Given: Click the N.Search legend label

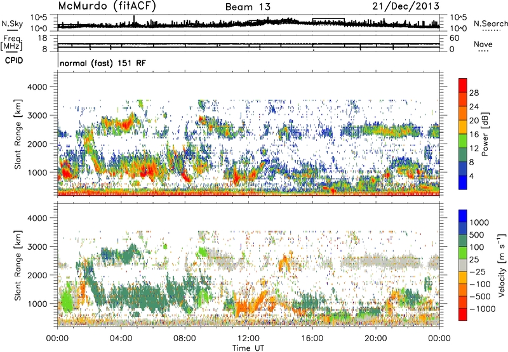Looking at the screenshot, I should 491,24.
